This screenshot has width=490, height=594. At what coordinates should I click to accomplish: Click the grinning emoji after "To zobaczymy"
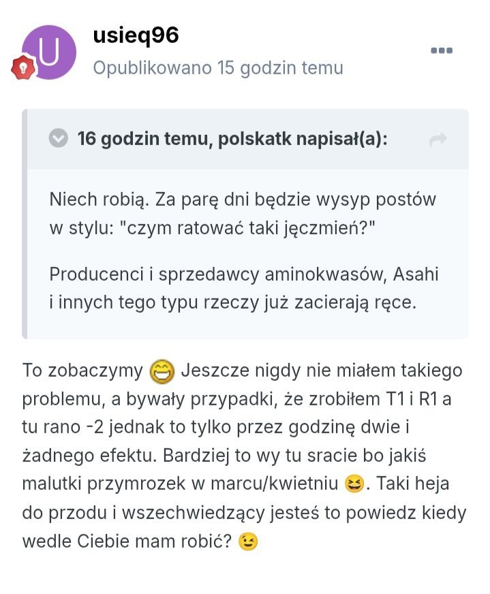pyautogui.click(x=161, y=371)
